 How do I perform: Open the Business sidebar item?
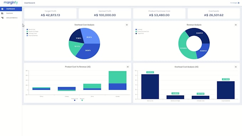click(x=11, y=13)
